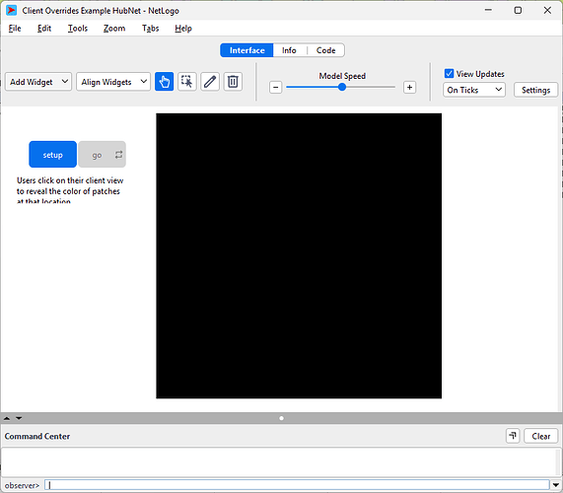Switch to the Code tab
This screenshot has height=493, width=563.
click(326, 50)
